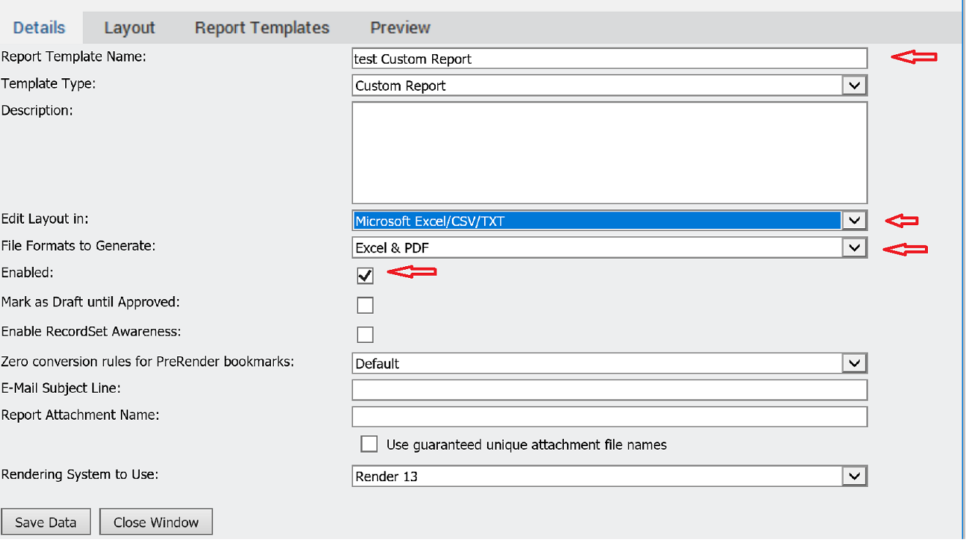
Task: Open the Template Type dropdown
Action: click(609, 86)
